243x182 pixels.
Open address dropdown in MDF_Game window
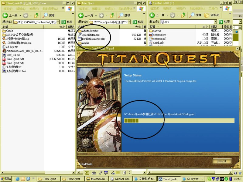[58, 22]
